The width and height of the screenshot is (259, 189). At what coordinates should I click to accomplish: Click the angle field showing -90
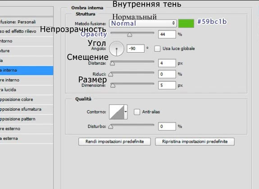tap(136, 49)
